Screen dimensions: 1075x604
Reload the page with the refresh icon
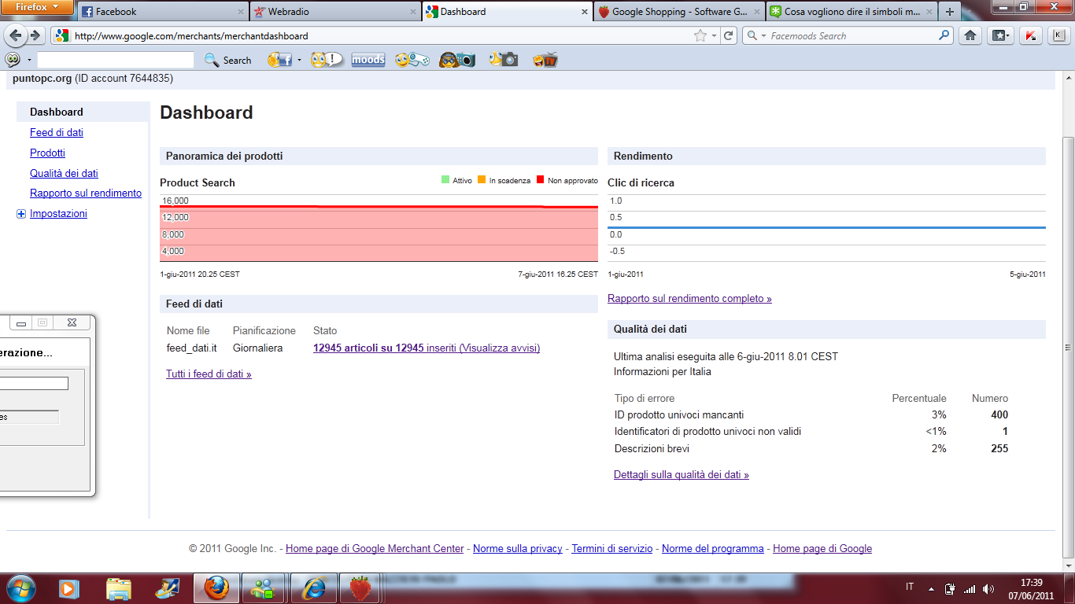point(729,35)
